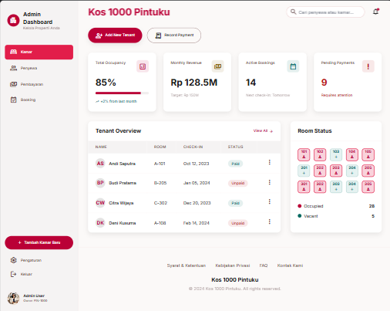Select vacant room 103 tile
The width and height of the screenshot is (390, 311).
[336, 154]
